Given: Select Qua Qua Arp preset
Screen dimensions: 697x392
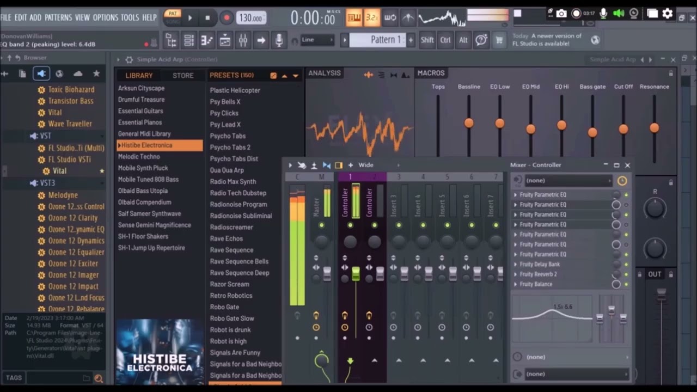Looking at the screenshot, I should pyautogui.click(x=227, y=170).
